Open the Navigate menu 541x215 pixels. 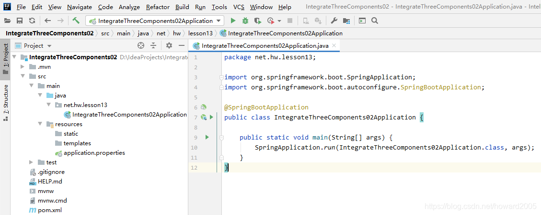80,7
